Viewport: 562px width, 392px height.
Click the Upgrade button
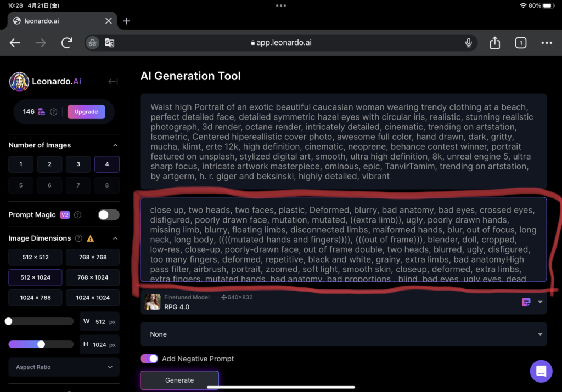[x=86, y=112]
